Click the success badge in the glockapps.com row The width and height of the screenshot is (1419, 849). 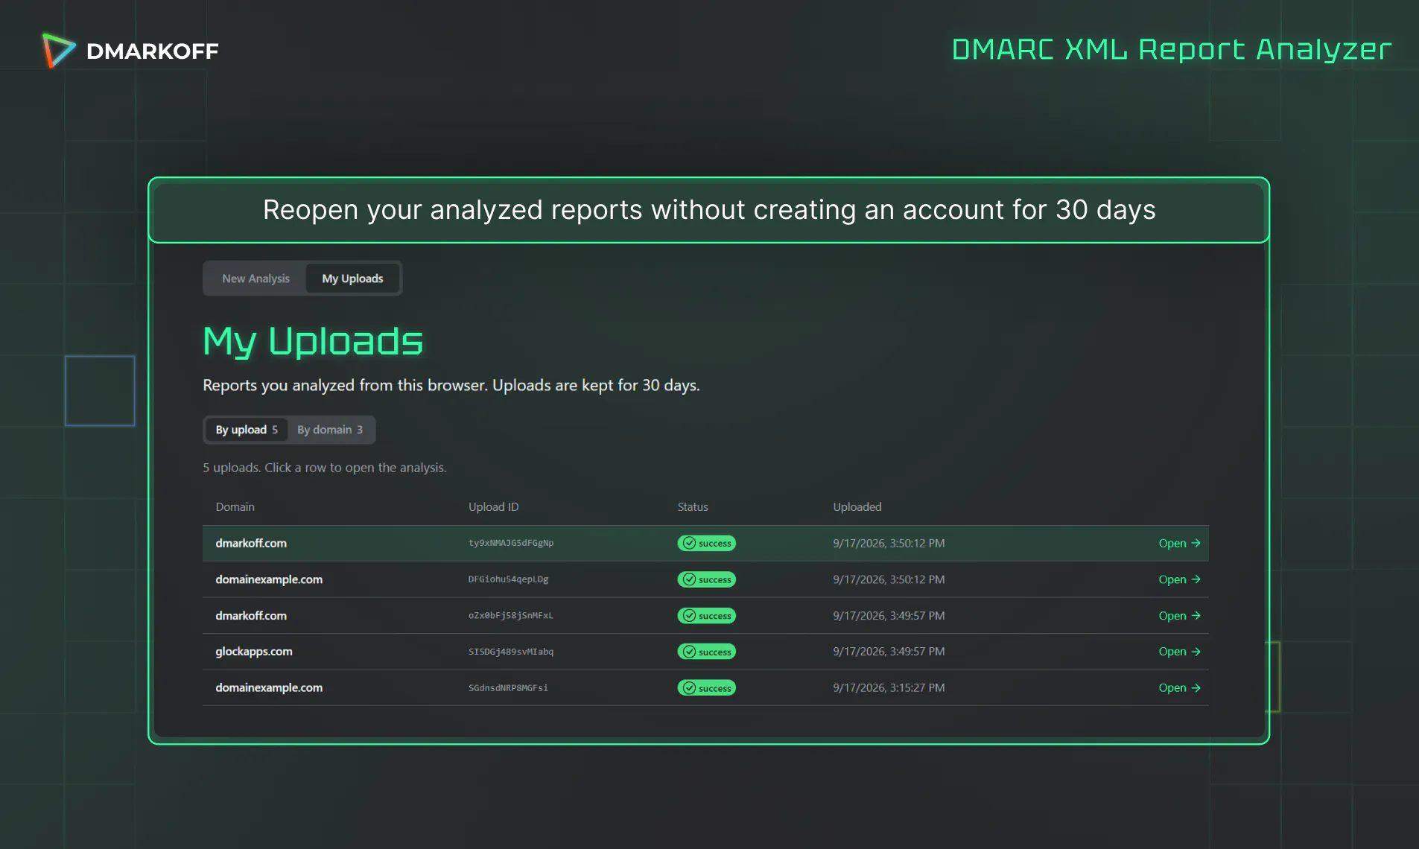706,652
